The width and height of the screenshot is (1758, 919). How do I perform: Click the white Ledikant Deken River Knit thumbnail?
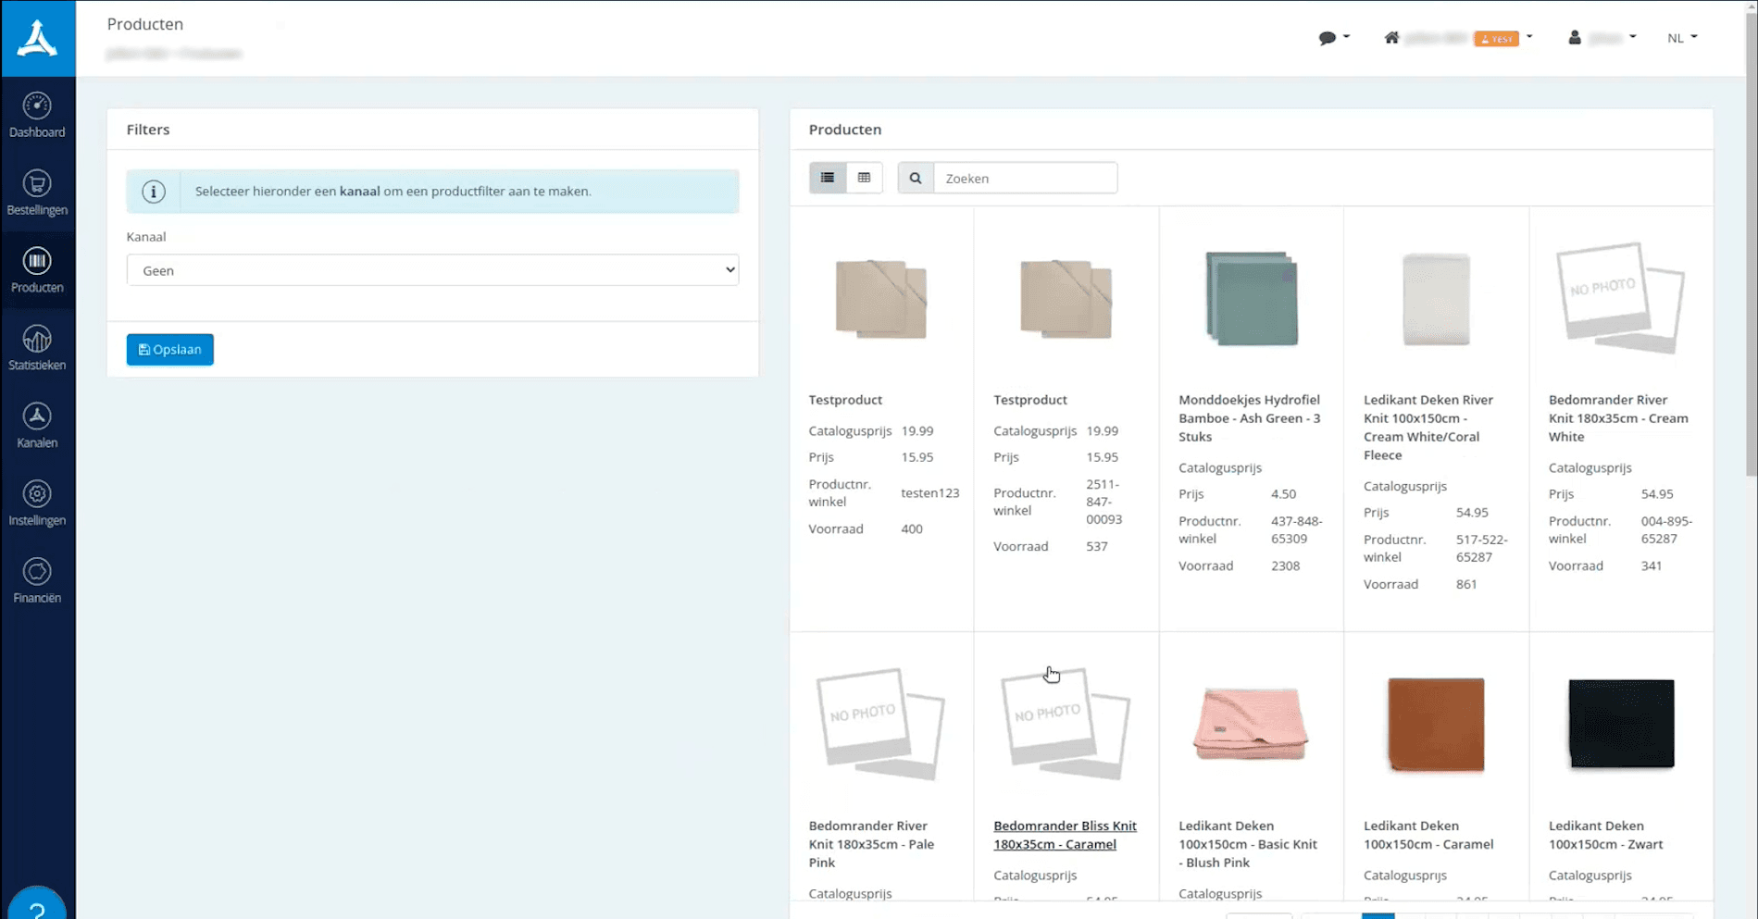click(x=1436, y=299)
